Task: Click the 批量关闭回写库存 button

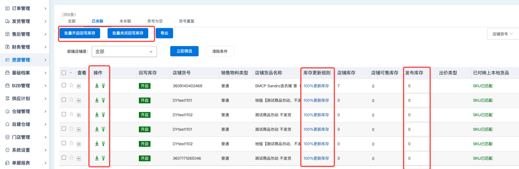Action: click(128, 33)
